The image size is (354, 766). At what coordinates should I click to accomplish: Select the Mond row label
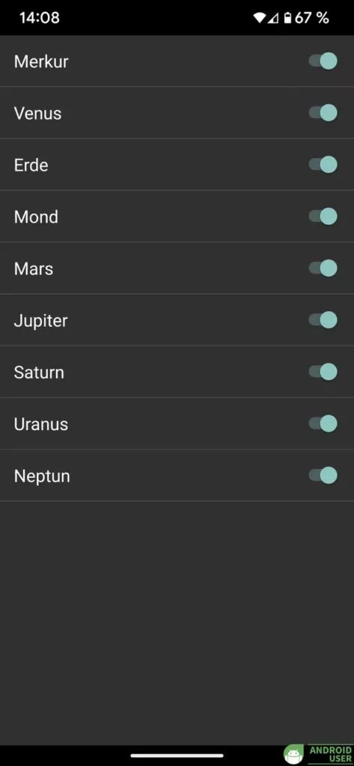coord(36,217)
